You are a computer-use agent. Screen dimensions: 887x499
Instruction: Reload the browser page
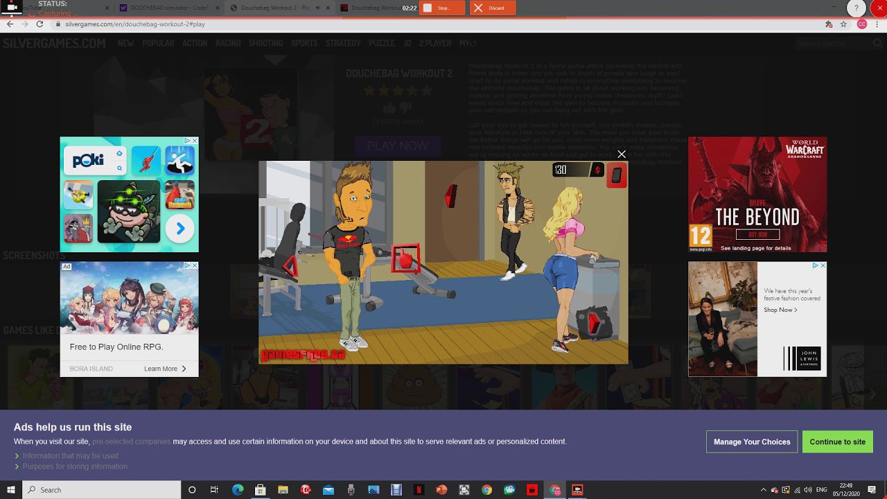click(39, 24)
